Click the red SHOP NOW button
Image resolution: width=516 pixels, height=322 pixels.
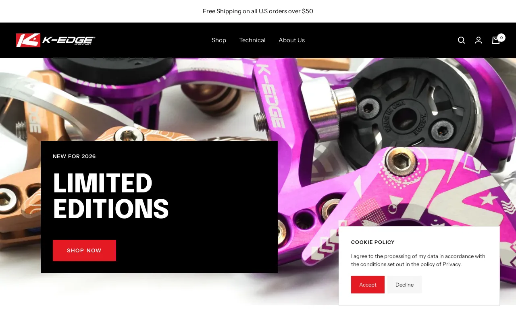click(x=84, y=250)
